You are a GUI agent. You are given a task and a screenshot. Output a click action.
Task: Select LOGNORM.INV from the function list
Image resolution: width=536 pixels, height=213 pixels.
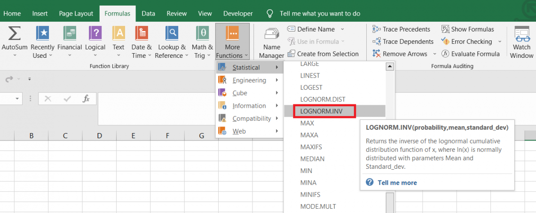pyautogui.click(x=324, y=111)
